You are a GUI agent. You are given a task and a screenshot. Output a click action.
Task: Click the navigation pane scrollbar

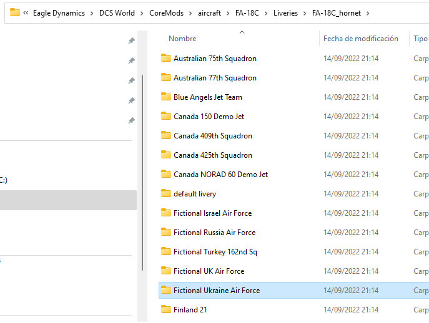142,173
